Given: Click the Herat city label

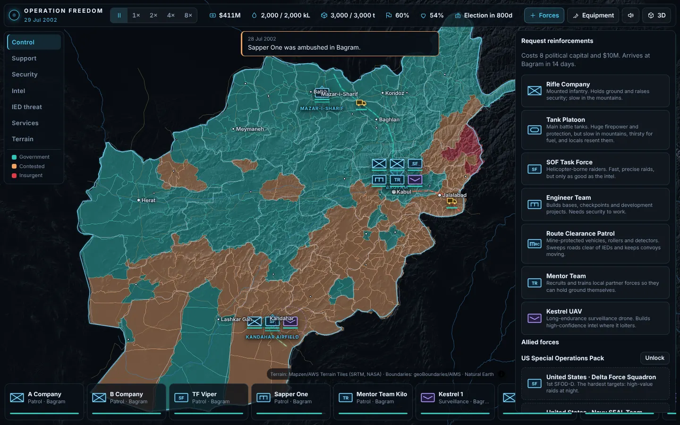Looking at the screenshot, I should [148, 200].
